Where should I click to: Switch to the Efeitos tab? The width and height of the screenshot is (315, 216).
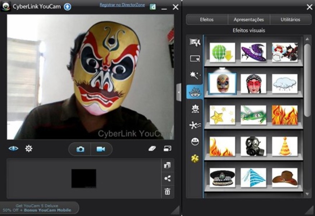pos(207,19)
